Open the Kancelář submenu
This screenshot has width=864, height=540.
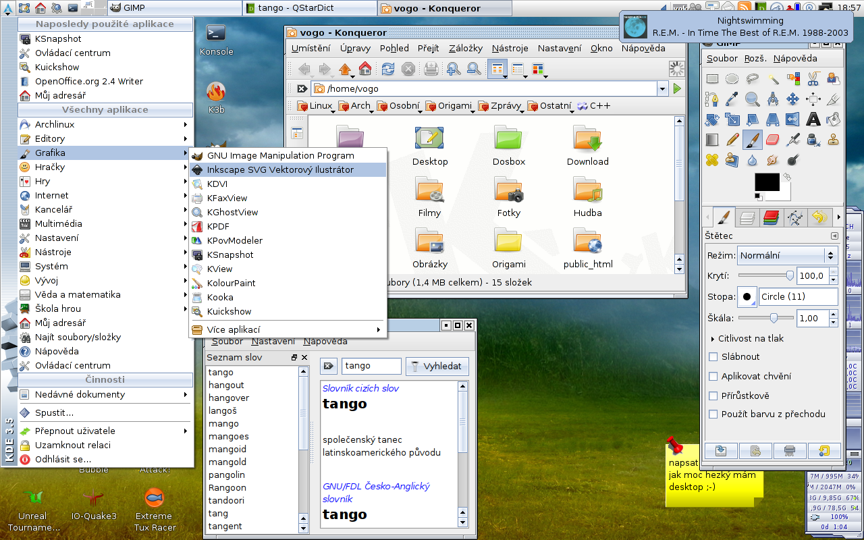click(x=105, y=209)
